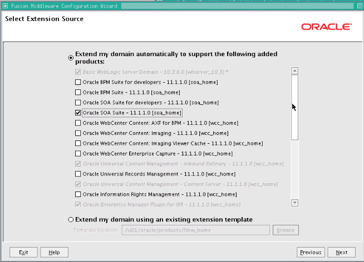Click the product list scrollbar thumb
Screen dimensions: 364x262
coord(294,107)
